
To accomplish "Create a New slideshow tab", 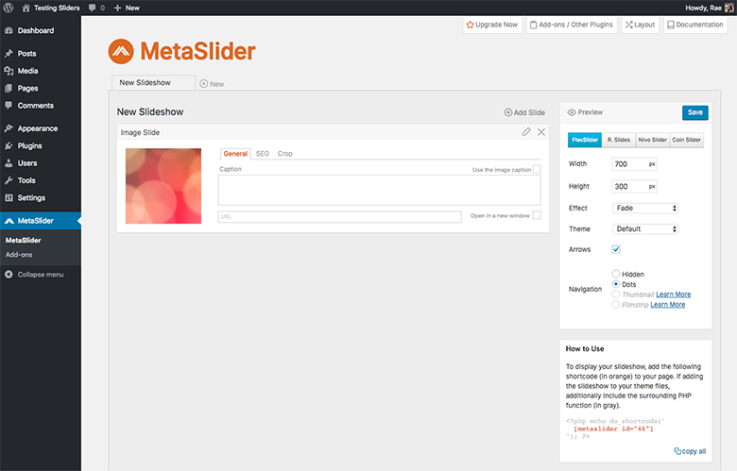I will [212, 84].
